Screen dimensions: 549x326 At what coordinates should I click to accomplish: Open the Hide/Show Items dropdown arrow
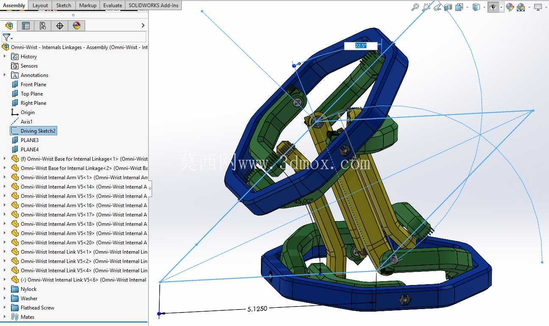pos(501,7)
